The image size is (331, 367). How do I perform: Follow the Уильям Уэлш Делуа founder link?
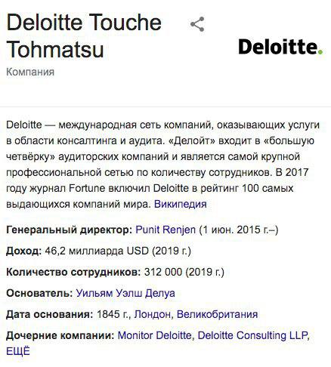coord(125,293)
